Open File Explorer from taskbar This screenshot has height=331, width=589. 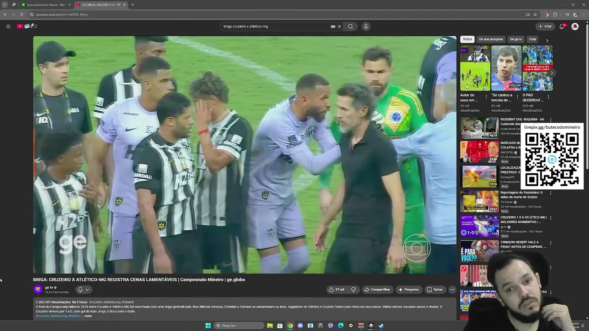[x=270, y=325]
